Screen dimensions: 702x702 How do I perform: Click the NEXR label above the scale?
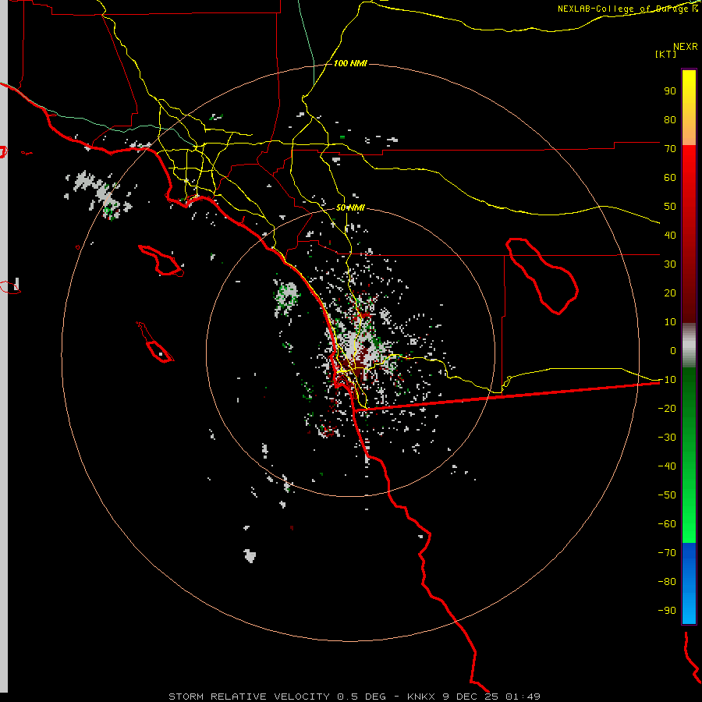click(685, 47)
